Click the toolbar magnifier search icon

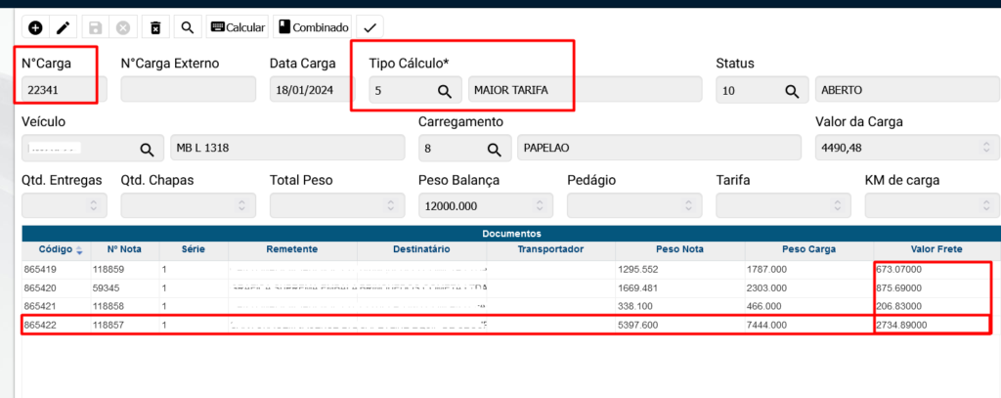[187, 27]
